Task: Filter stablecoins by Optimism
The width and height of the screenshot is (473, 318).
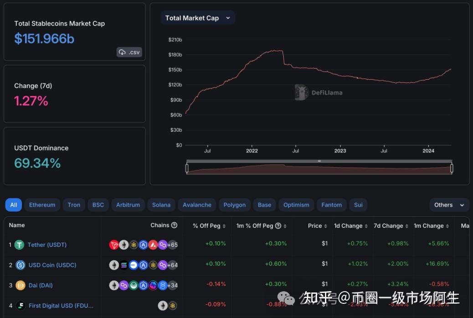Action: 296,205
